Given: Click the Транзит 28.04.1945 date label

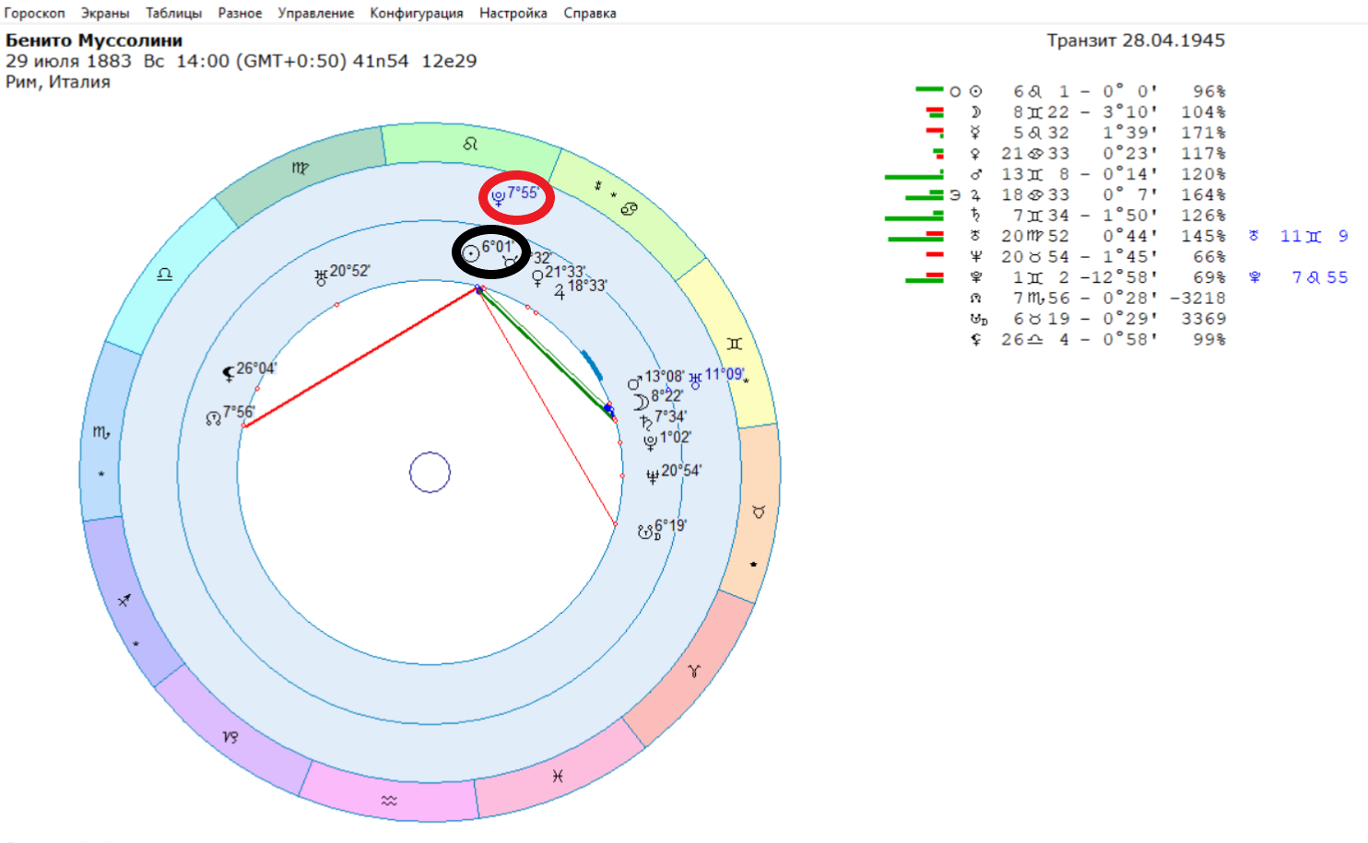Looking at the screenshot, I should point(1136,41).
